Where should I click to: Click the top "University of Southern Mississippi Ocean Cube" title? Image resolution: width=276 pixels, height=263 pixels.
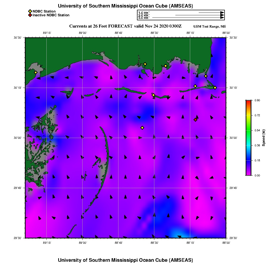coord(125,6)
